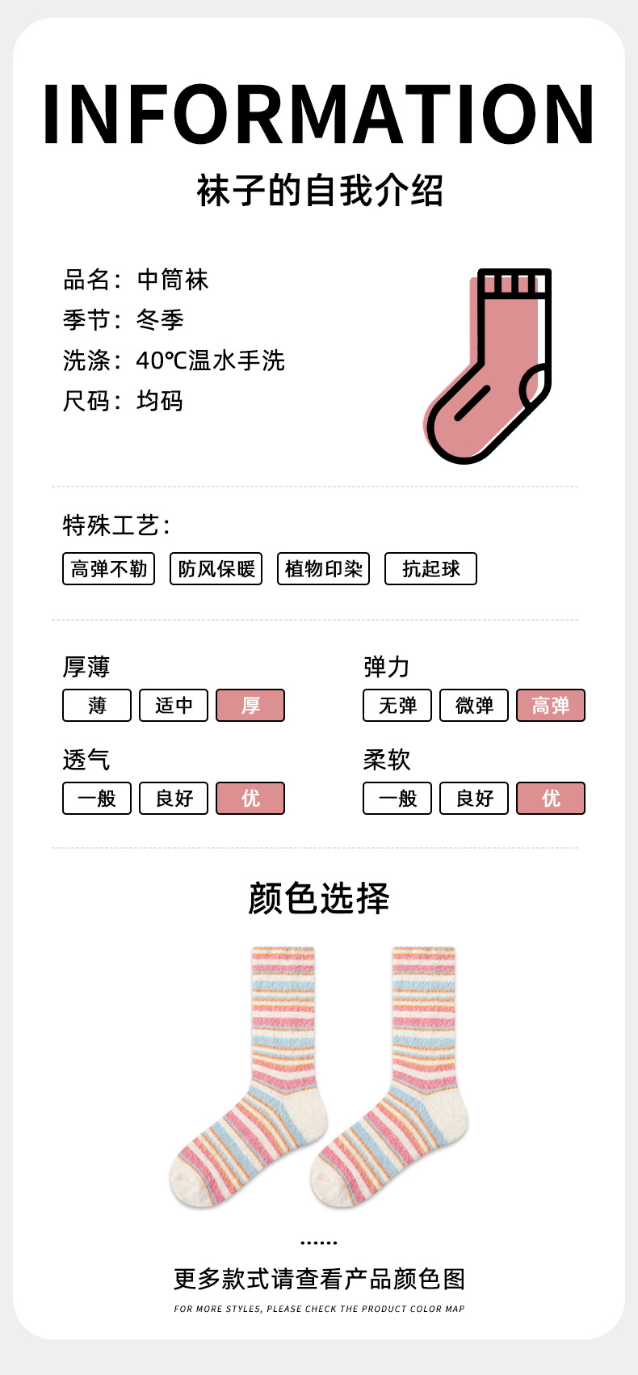Select 一般 in the 透气 row

(x=97, y=798)
